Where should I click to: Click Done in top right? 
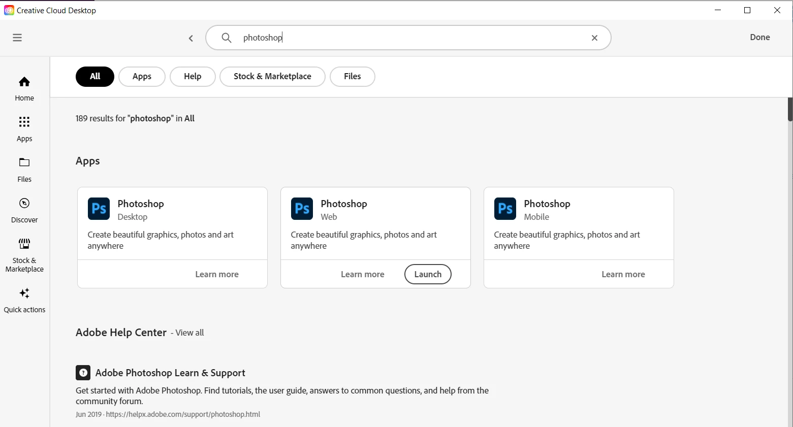click(760, 37)
